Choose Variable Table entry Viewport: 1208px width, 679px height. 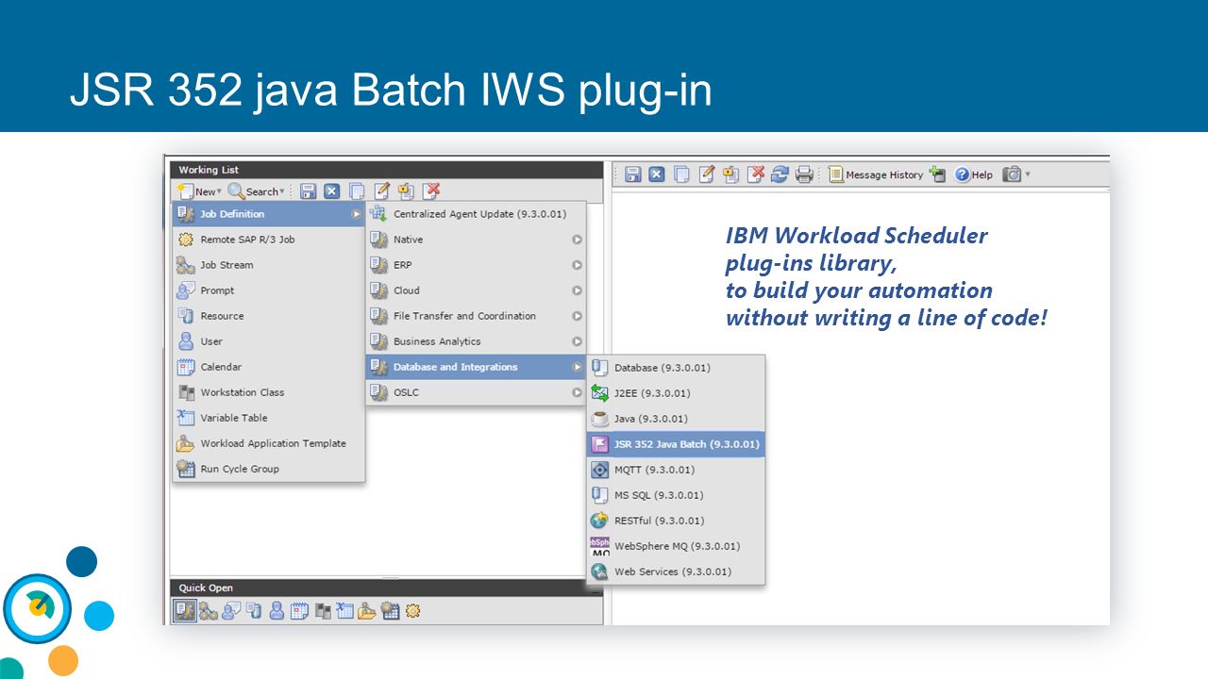(x=269, y=418)
